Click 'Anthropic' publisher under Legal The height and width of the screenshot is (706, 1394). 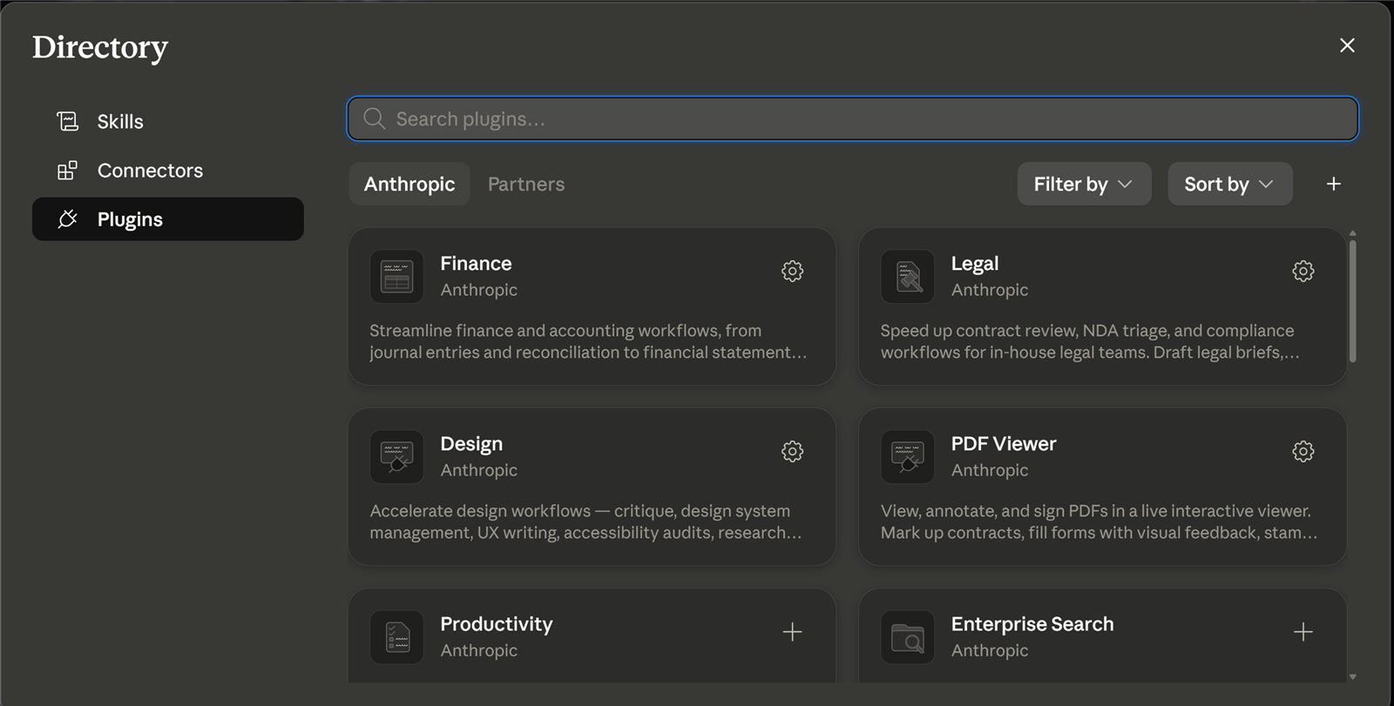point(990,290)
